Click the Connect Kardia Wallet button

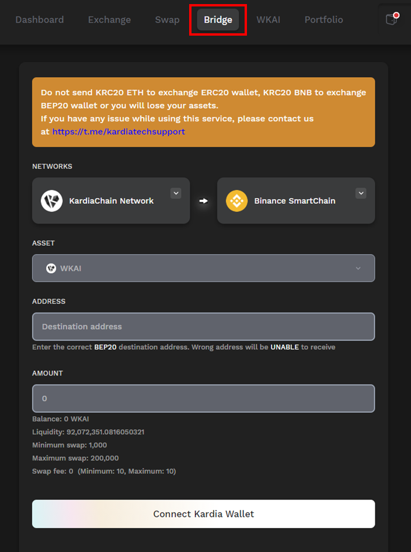pyautogui.click(x=203, y=513)
